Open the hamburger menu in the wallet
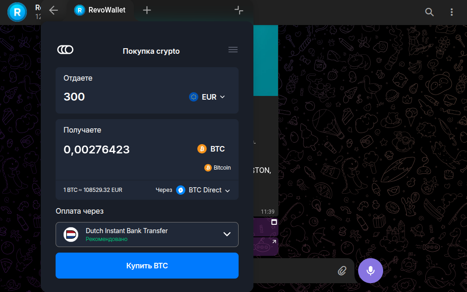The height and width of the screenshot is (292, 467). 233,50
